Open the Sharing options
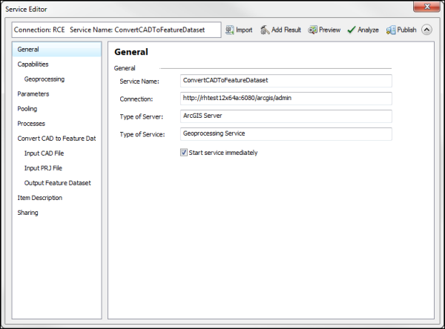Image resolution: width=445 pixels, height=329 pixels. 28,213
